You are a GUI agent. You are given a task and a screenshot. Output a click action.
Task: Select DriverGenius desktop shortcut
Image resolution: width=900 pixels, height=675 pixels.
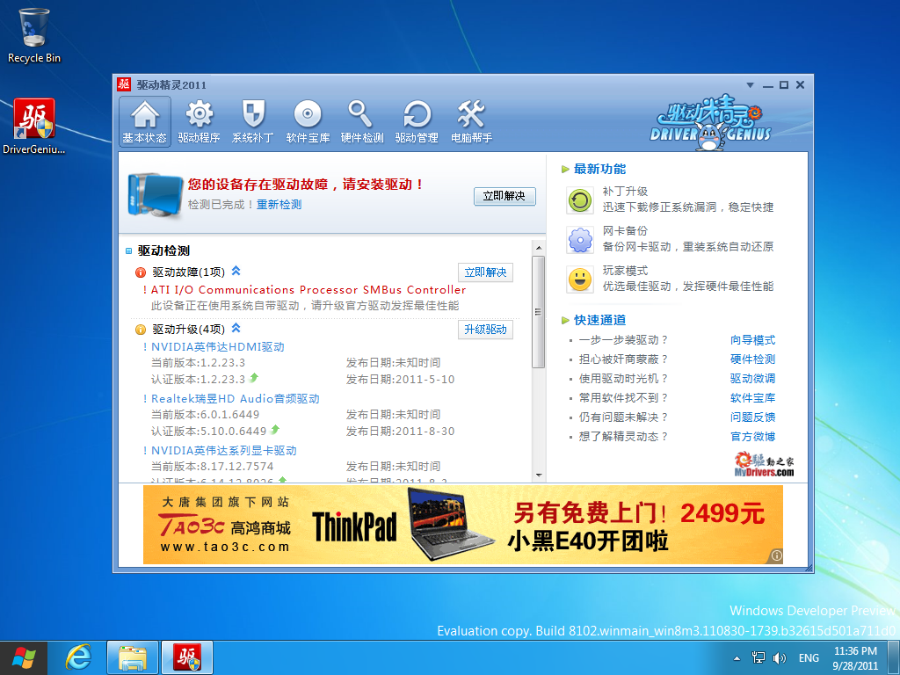34,127
